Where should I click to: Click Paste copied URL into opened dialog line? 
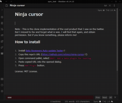click(x=40, y=62)
